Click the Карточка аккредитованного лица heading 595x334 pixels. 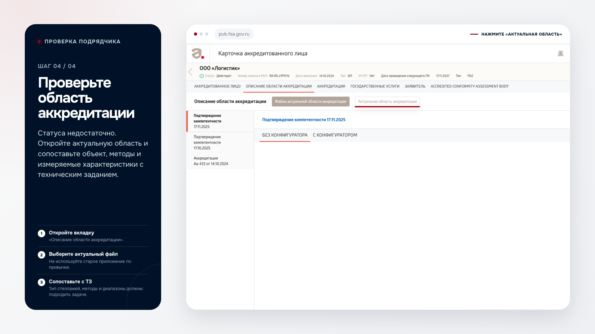[x=263, y=54]
